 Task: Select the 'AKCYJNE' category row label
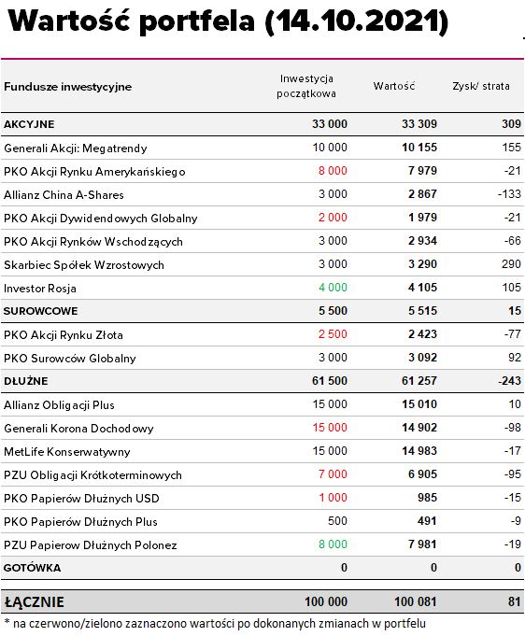(29, 124)
